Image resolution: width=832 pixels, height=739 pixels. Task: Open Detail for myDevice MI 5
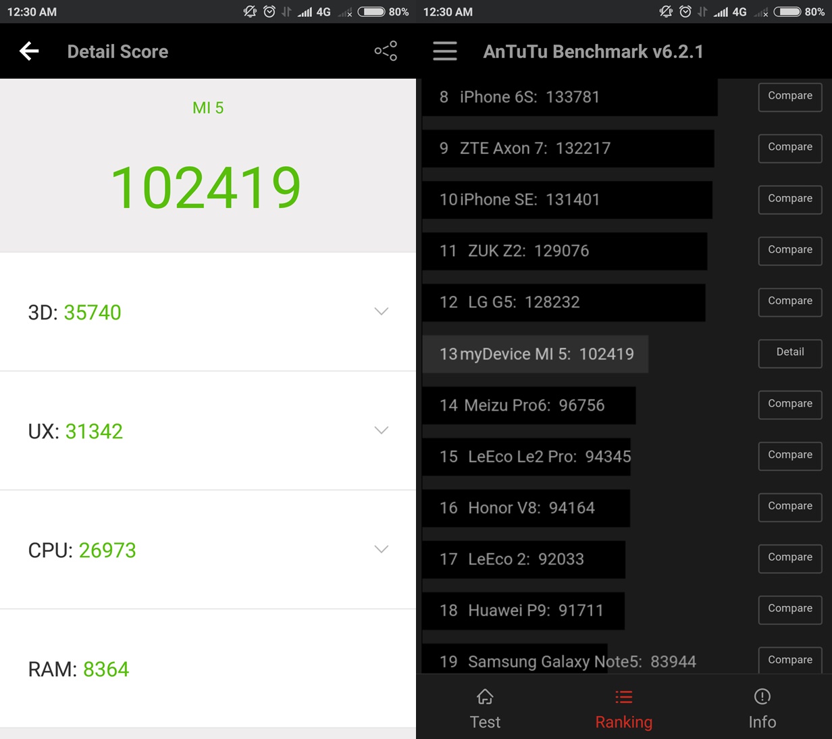click(x=790, y=352)
